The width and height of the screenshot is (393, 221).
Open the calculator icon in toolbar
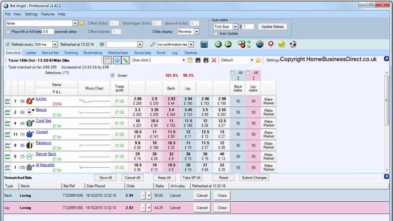pyautogui.click(x=204, y=44)
